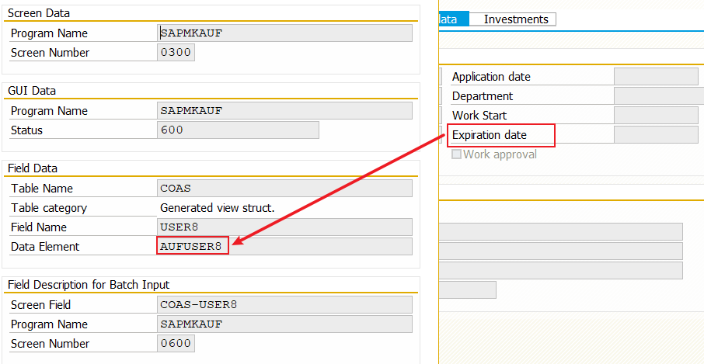Select the Screen Number field 0600
Image resolution: width=704 pixels, height=364 pixels.
tap(176, 343)
